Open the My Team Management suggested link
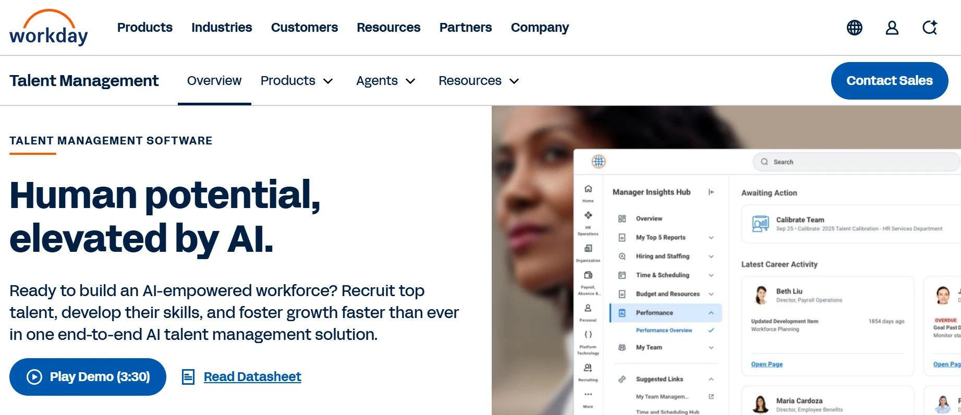This screenshot has height=415, width=961. tap(662, 397)
